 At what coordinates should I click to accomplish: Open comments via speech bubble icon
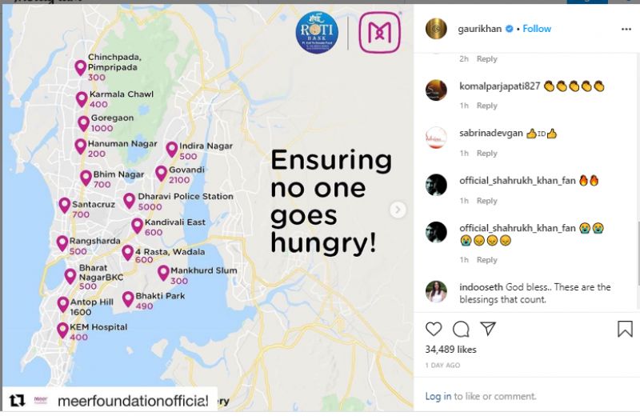click(x=461, y=329)
